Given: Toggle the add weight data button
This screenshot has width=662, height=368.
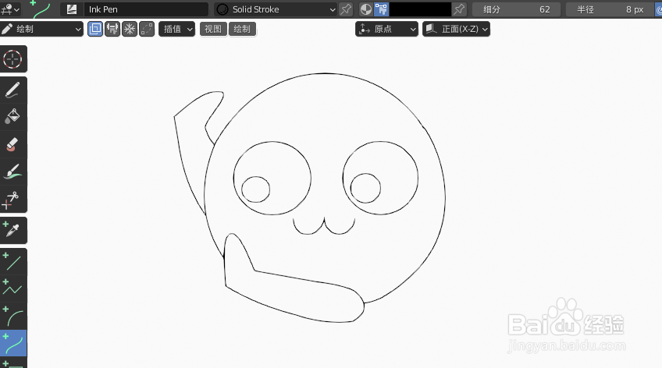Looking at the screenshot, I should click(x=112, y=29).
